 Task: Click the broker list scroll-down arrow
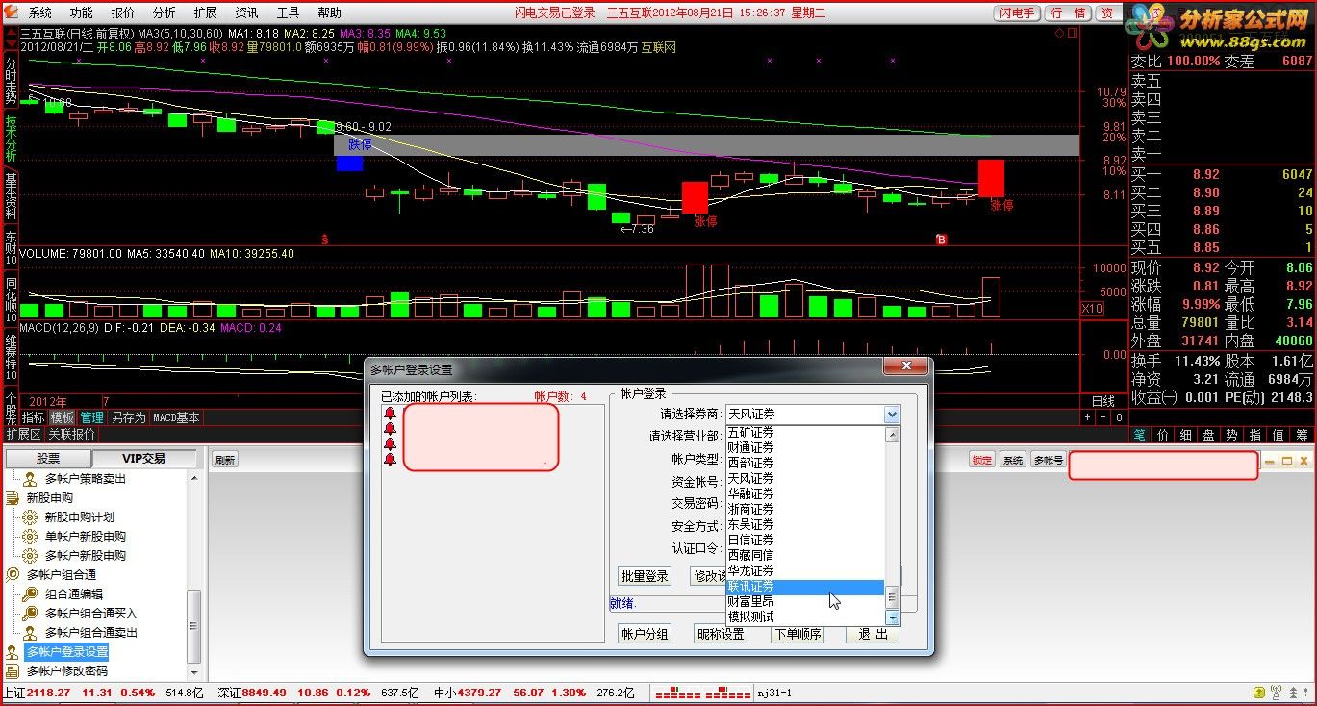pyautogui.click(x=892, y=618)
